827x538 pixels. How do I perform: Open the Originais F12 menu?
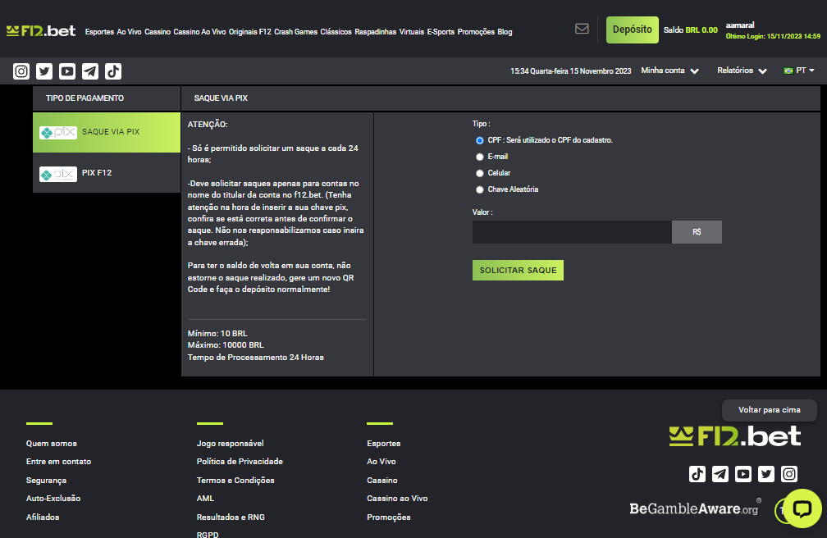(x=250, y=32)
